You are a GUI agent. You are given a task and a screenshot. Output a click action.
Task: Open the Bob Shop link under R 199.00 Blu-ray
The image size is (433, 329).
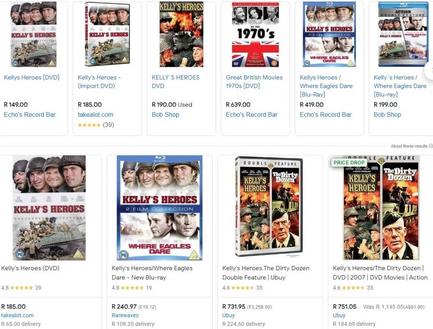pos(387,114)
